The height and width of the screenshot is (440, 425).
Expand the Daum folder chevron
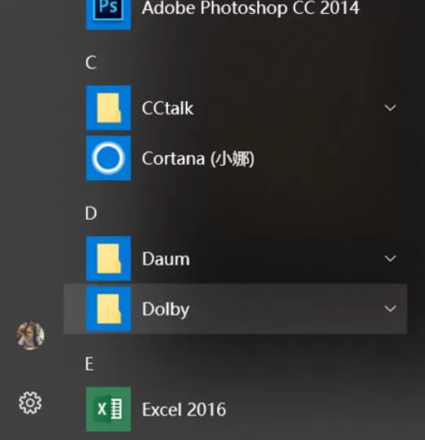[x=390, y=259]
